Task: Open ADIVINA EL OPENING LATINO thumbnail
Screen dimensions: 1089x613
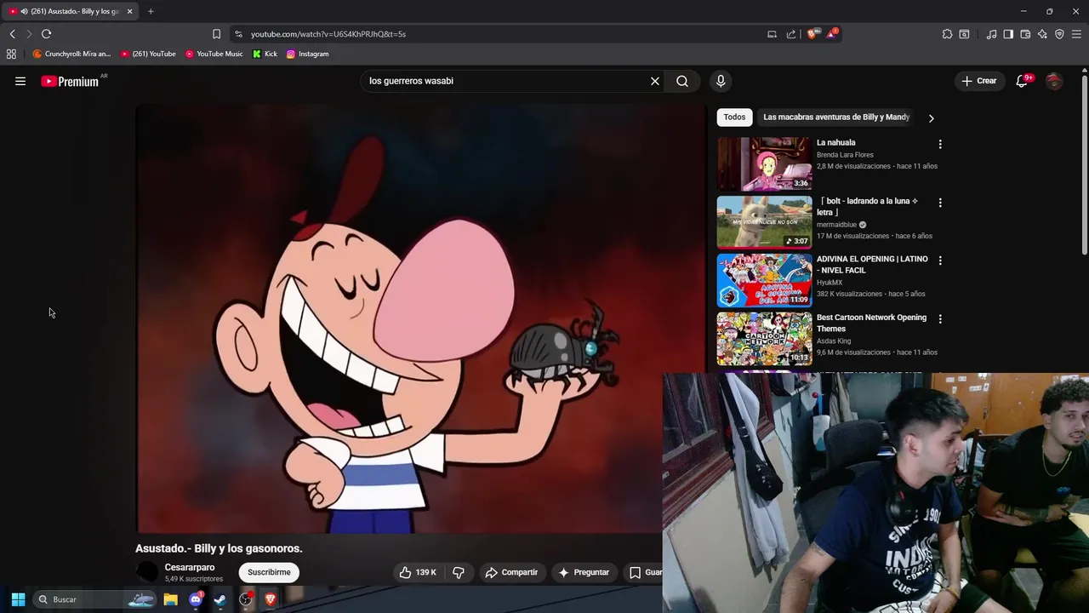Action: coord(764,280)
